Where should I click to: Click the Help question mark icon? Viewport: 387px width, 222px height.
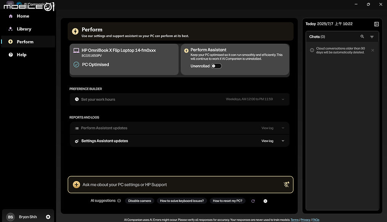(x=11, y=55)
